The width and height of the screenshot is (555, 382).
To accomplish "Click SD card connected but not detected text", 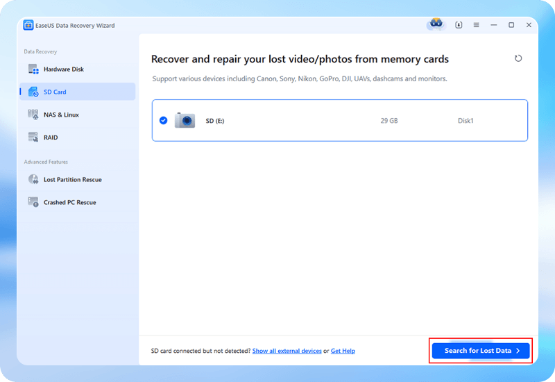I will 200,351.
